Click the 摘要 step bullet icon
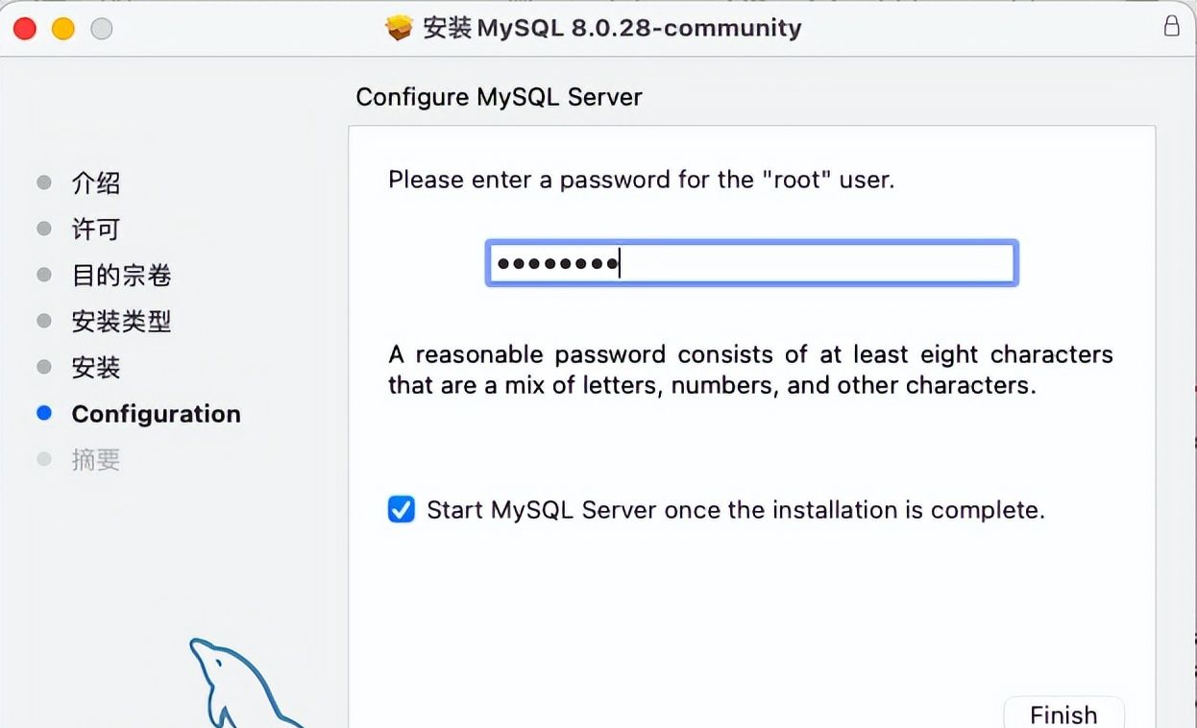The height and width of the screenshot is (728, 1197). coord(43,459)
